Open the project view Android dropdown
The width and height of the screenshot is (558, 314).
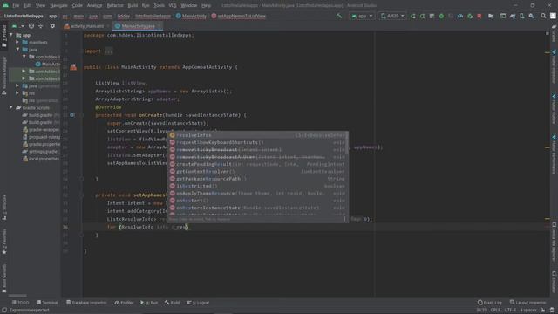pyautogui.click(x=17, y=26)
